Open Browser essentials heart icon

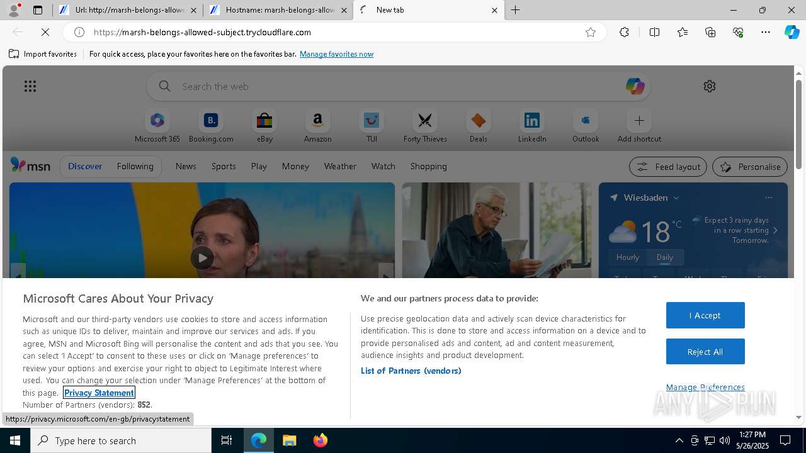click(738, 32)
